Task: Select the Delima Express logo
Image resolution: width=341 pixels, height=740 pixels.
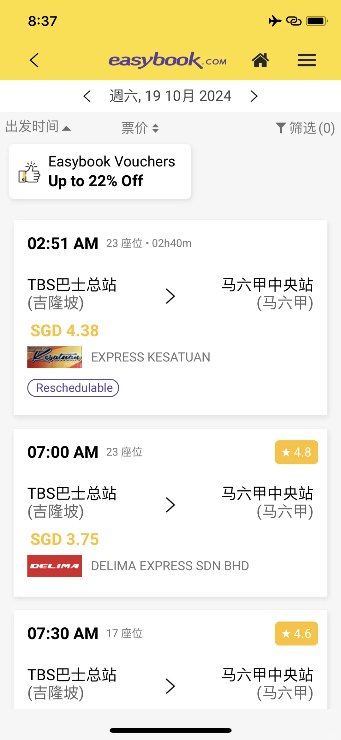Action: pos(54,566)
